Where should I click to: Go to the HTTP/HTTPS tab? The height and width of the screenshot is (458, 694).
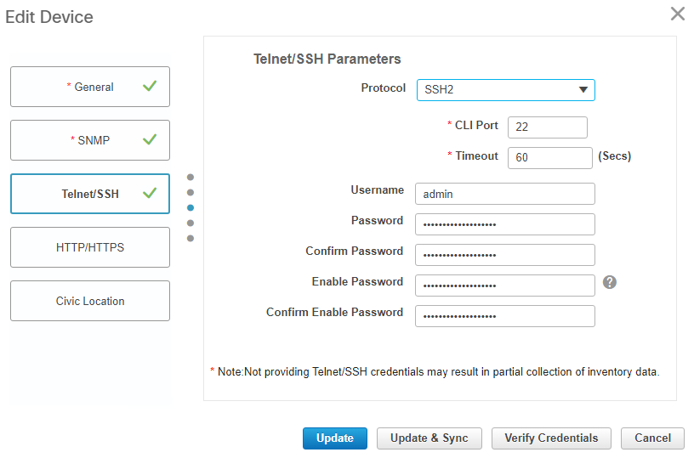point(90,247)
